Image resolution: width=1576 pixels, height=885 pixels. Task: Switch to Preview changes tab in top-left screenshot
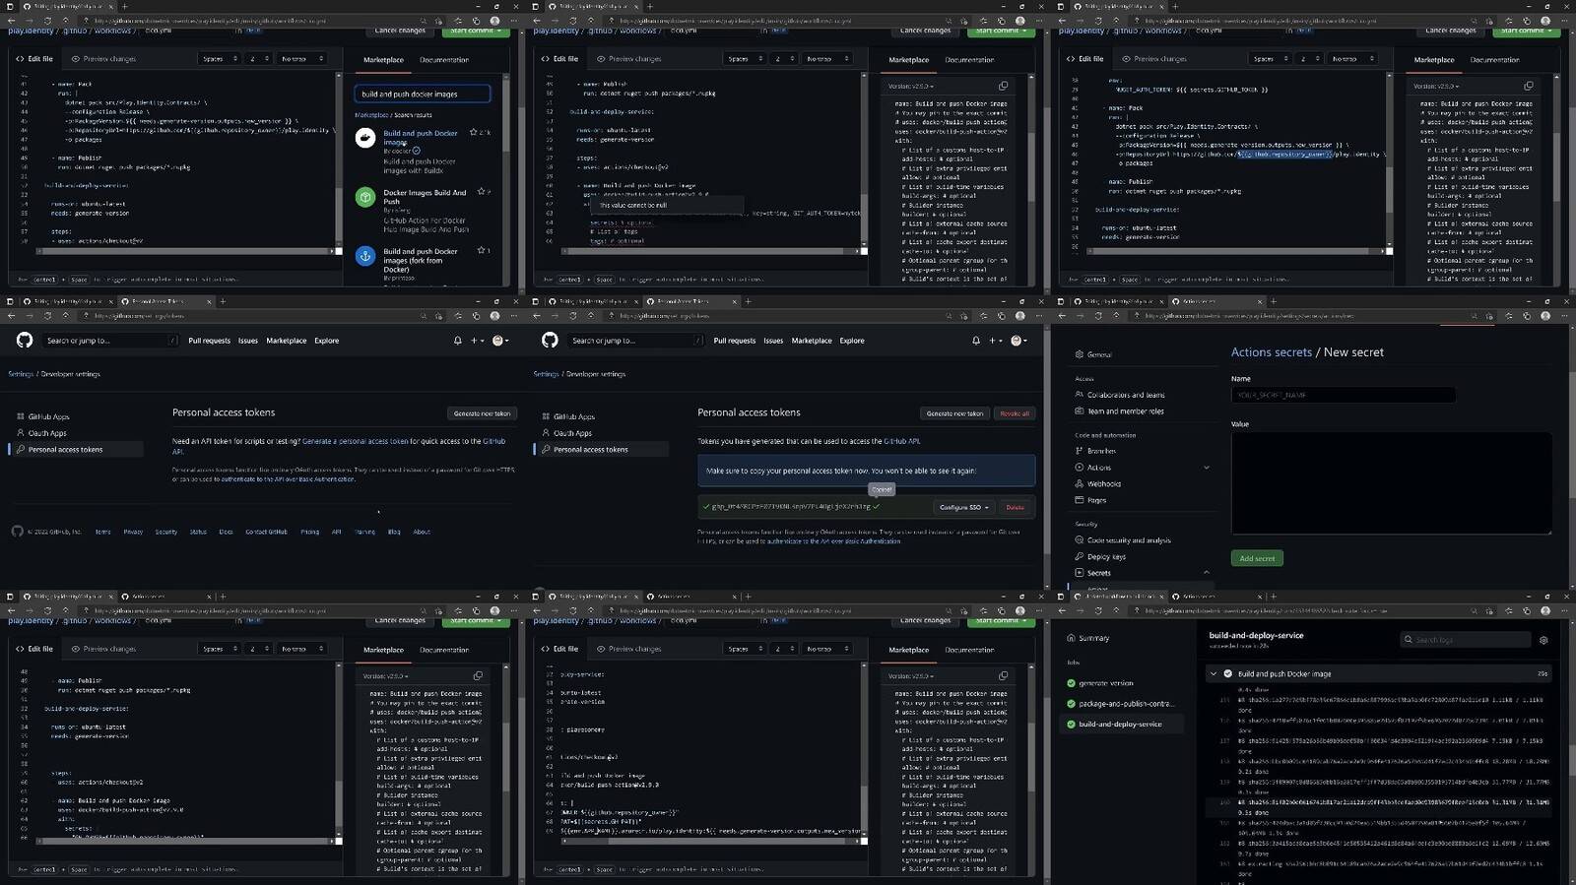(103, 59)
